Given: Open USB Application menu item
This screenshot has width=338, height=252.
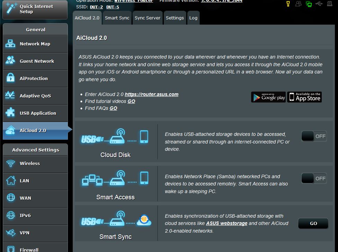Looking at the screenshot, I should (35, 113).
